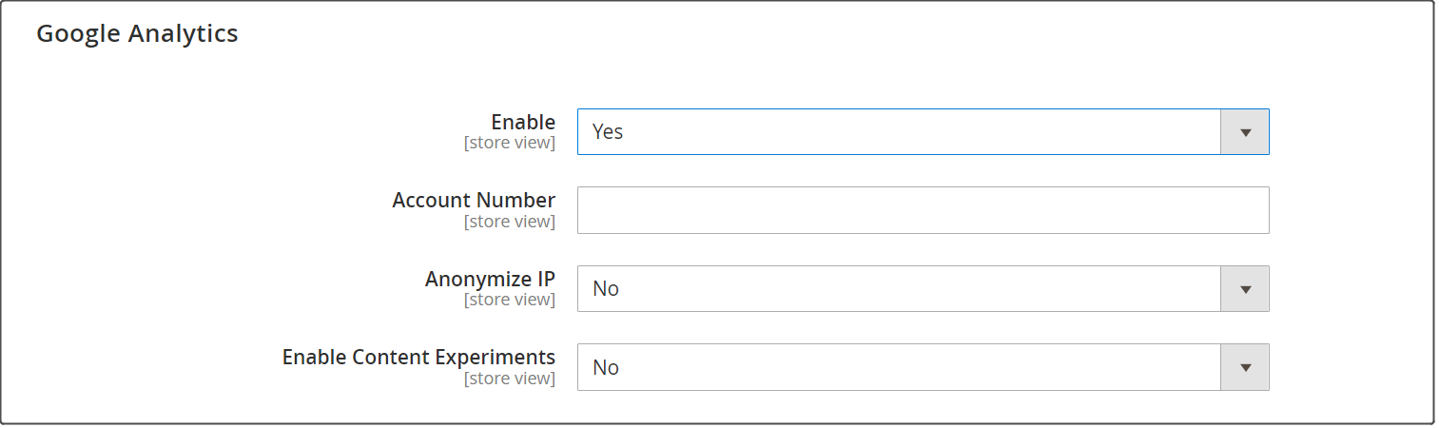Click the Anonymize IP field label
This screenshot has height=428, width=1439.
[x=490, y=280]
